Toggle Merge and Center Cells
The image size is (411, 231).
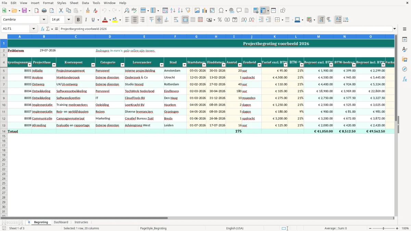pos(185,20)
